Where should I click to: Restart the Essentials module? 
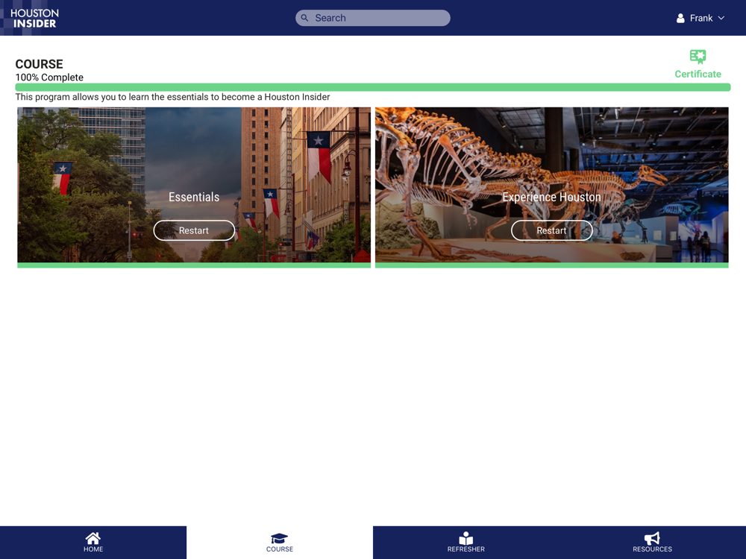[x=194, y=230]
